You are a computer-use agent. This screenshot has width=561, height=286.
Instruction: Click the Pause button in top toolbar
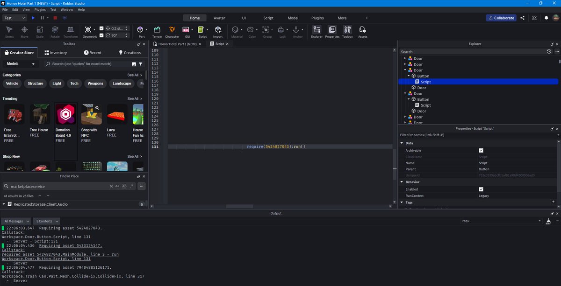click(x=43, y=18)
